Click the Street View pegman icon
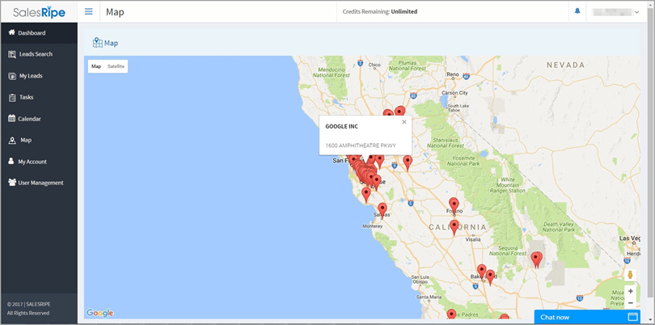 (x=631, y=275)
